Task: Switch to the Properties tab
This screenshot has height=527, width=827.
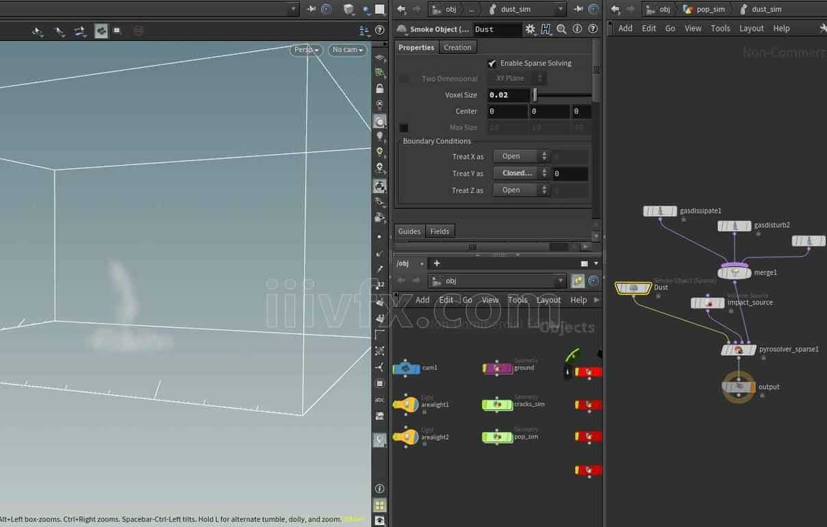Action: click(416, 47)
